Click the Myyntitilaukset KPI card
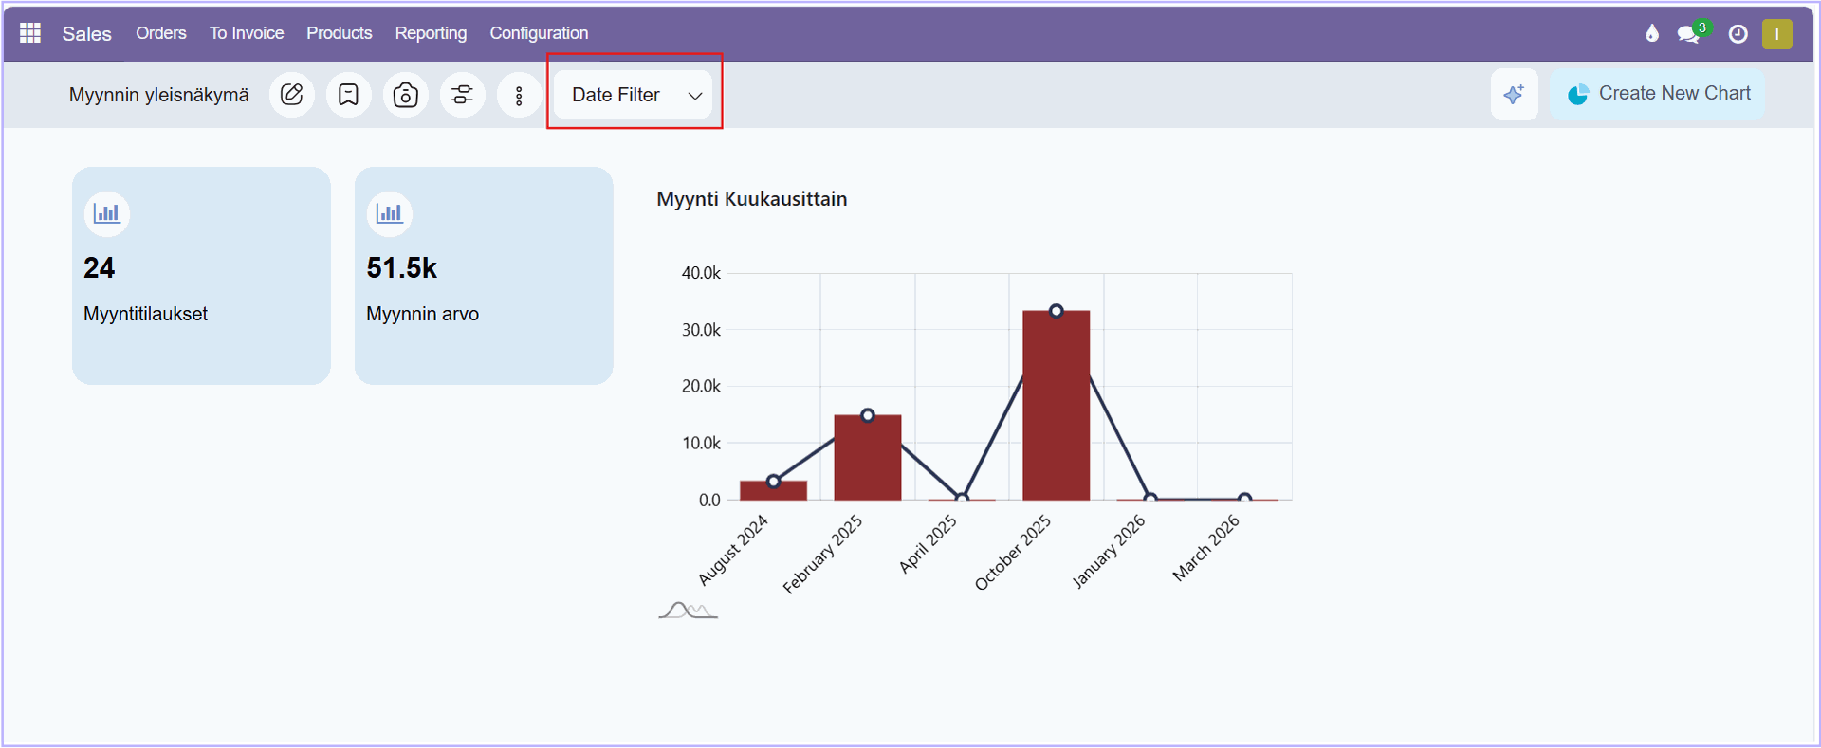 (x=201, y=276)
